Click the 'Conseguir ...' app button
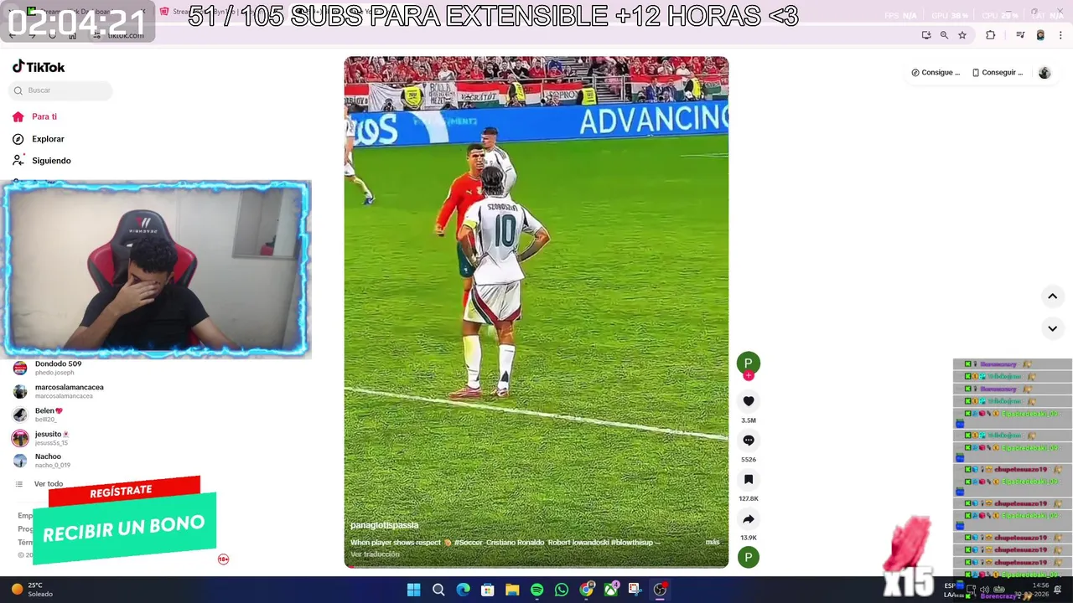 pyautogui.click(x=998, y=73)
